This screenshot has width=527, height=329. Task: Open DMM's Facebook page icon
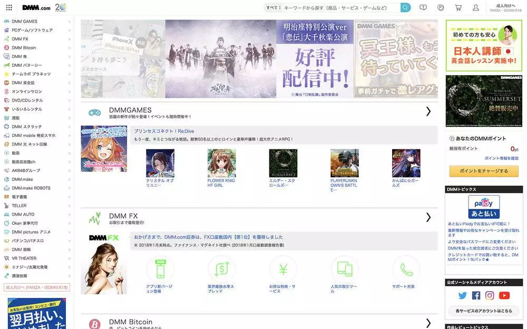(x=476, y=295)
